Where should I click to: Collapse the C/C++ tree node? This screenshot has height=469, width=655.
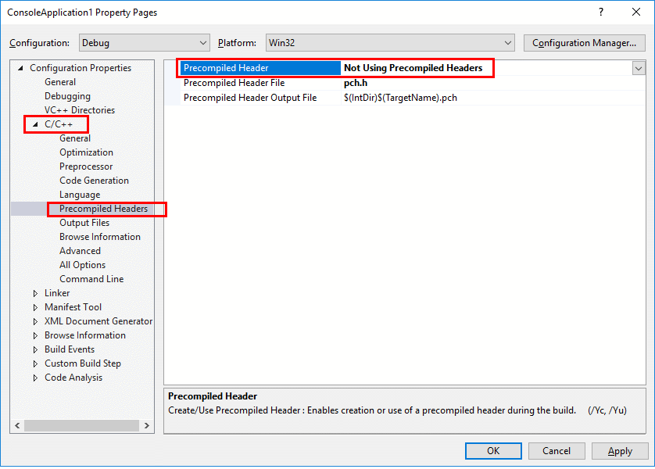point(34,124)
